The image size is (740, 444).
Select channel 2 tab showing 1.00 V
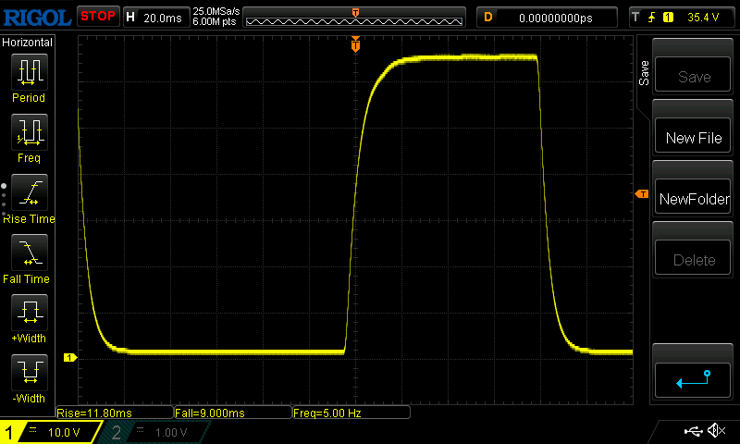tap(154, 432)
